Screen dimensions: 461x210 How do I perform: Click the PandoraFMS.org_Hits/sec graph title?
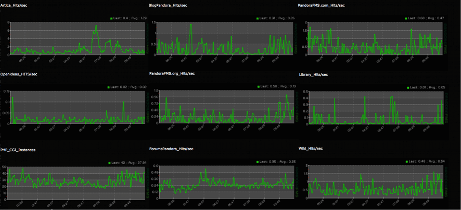click(172, 73)
